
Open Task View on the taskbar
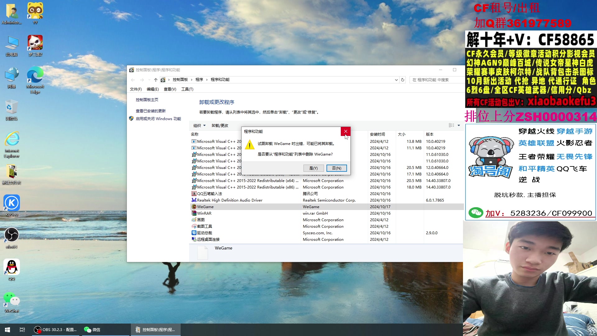coord(22,330)
